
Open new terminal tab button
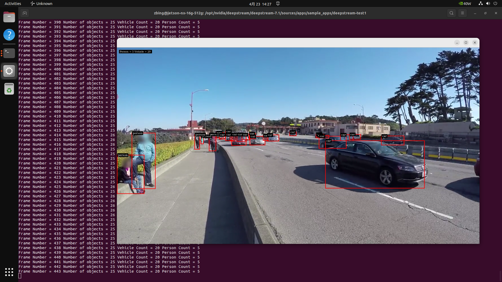pos(25,13)
